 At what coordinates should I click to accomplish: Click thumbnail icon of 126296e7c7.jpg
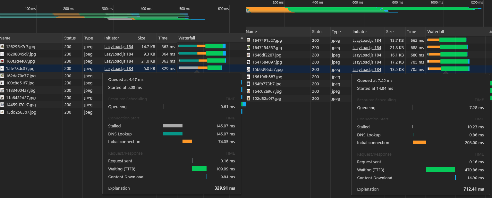coord(2,47)
